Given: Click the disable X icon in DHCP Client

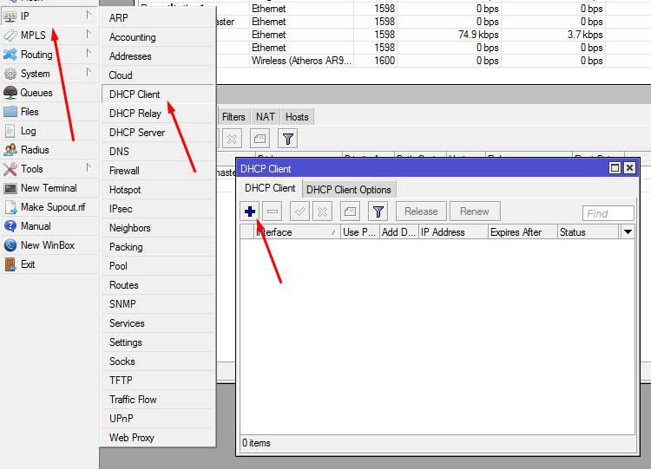Looking at the screenshot, I should (x=322, y=212).
